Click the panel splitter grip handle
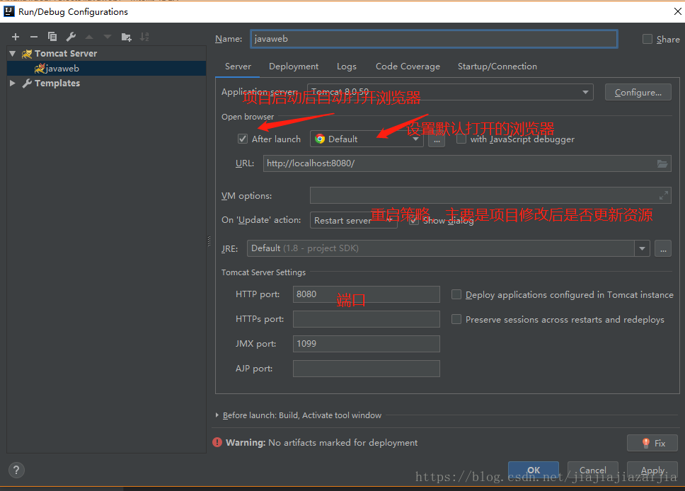This screenshot has height=491, width=685. (209, 241)
